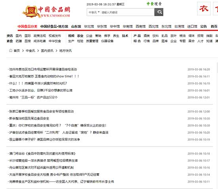Click the 养生 link
Image resolution: width=218 pixels, height=189 pixels.
[116, 36]
